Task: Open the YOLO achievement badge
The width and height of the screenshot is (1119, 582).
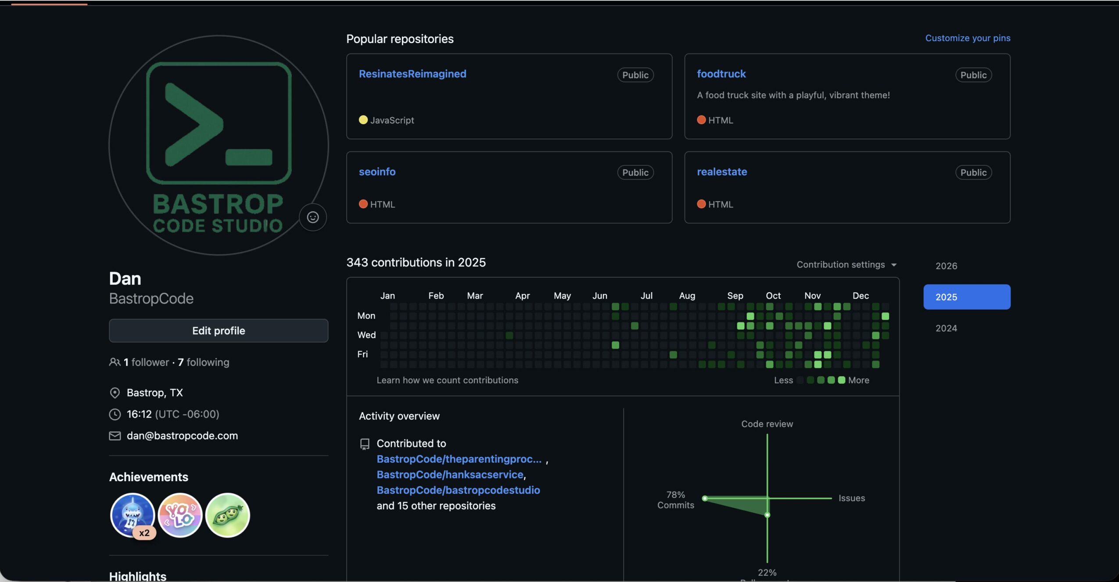Action: [180, 515]
